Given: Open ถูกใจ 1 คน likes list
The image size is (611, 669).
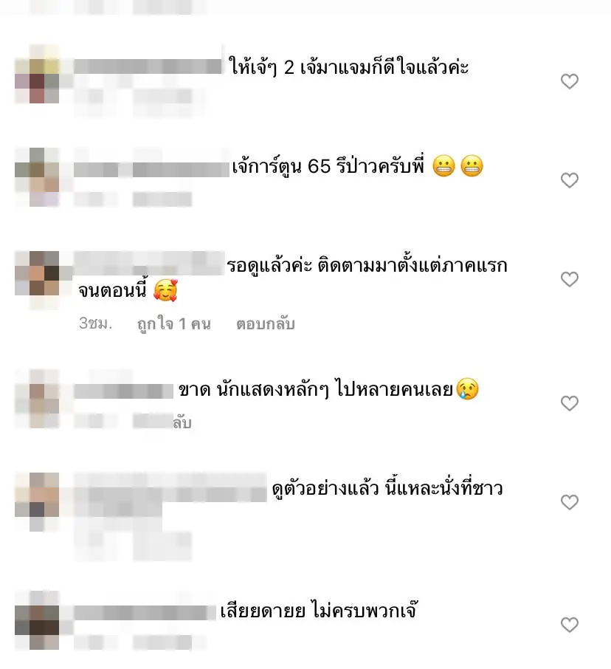Looking at the screenshot, I should [174, 324].
